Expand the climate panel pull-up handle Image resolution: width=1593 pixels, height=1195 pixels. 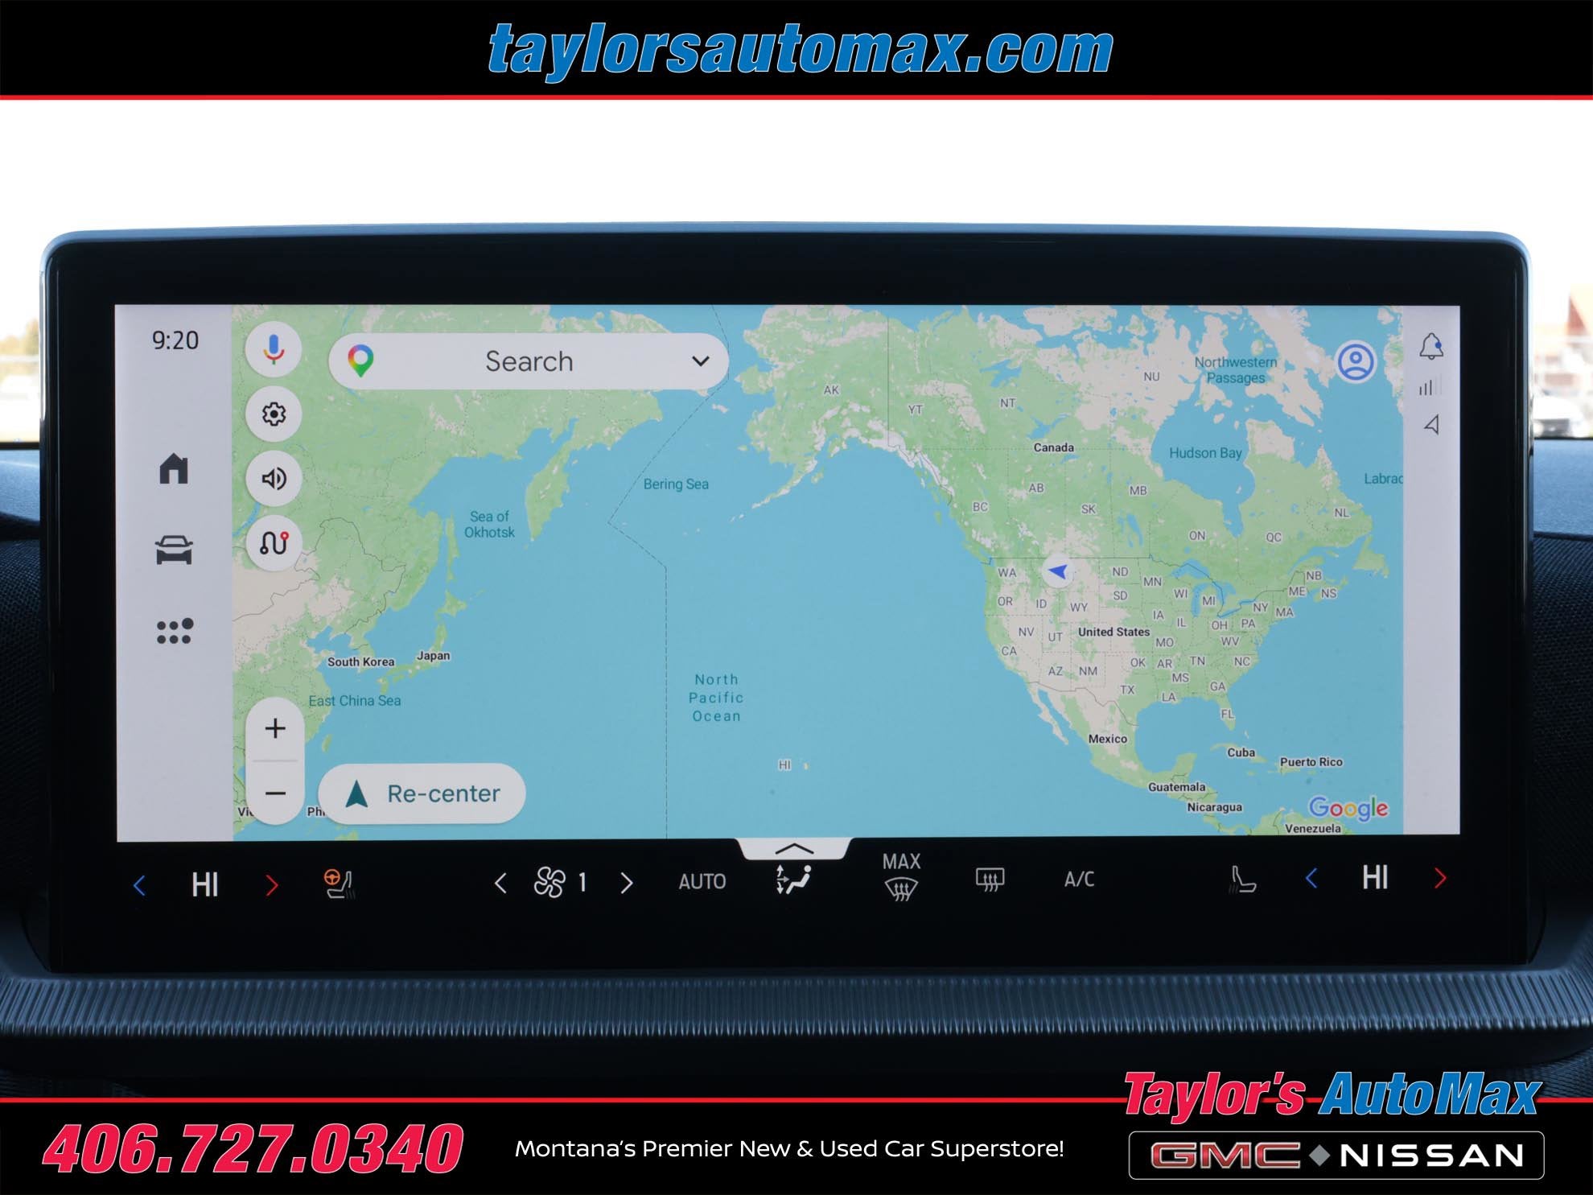coord(794,848)
